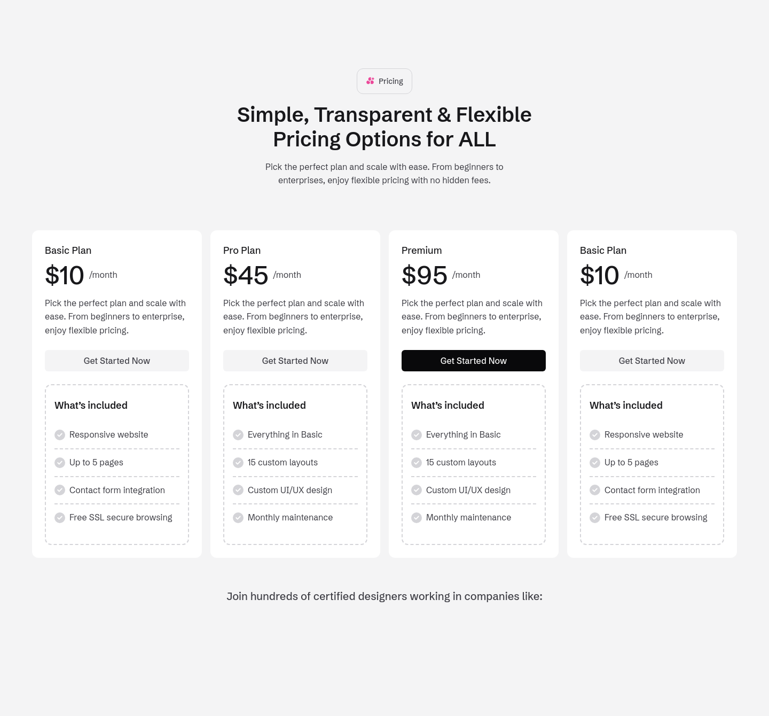Click Get Started Now for the Pro Plan
This screenshot has height=716, width=769.
tap(295, 361)
